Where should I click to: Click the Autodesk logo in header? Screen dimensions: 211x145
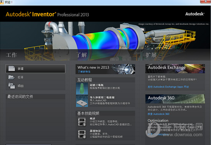click(x=195, y=14)
